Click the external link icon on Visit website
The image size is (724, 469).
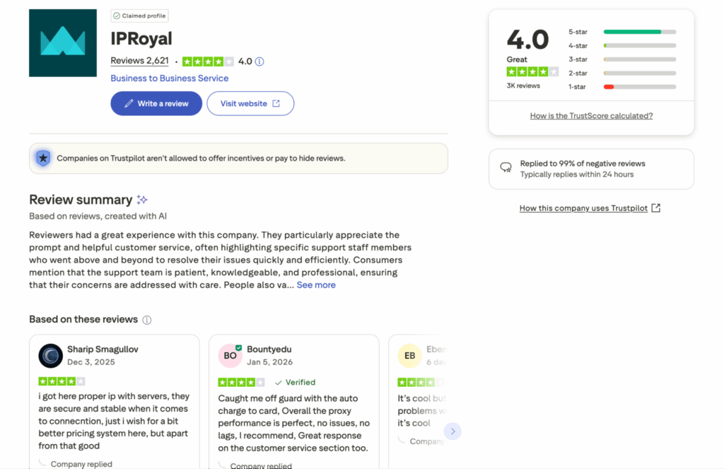click(275, 103)
